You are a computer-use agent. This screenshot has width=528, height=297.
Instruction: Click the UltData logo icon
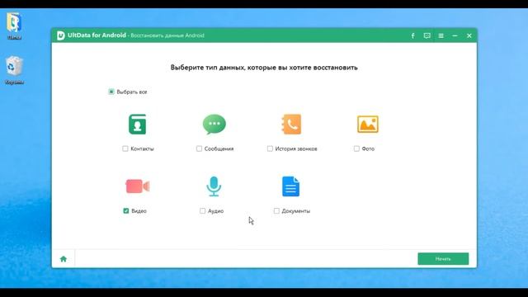tap(60, 35)
